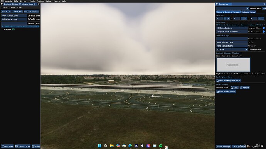
Task: Open the SCENERY Content-Type dropdown
Action: click(x=232, y=49)
